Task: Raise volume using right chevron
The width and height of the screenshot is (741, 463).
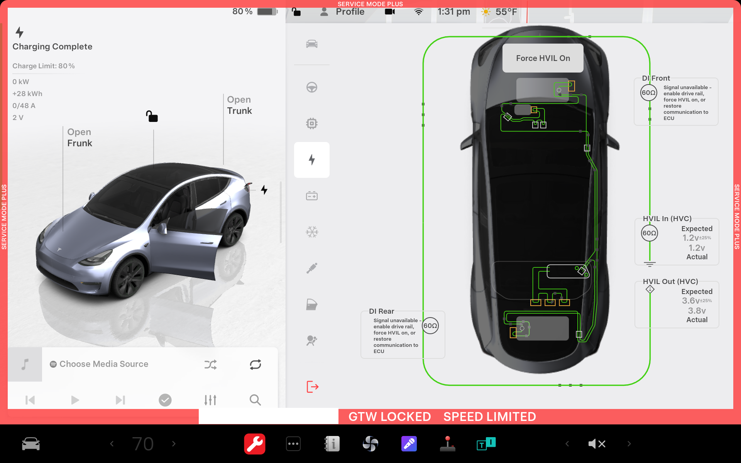Action: [x=629, y=444]
